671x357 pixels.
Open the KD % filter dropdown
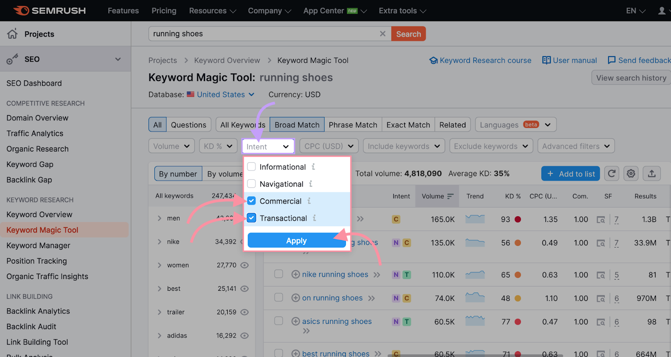pos(218,146)
